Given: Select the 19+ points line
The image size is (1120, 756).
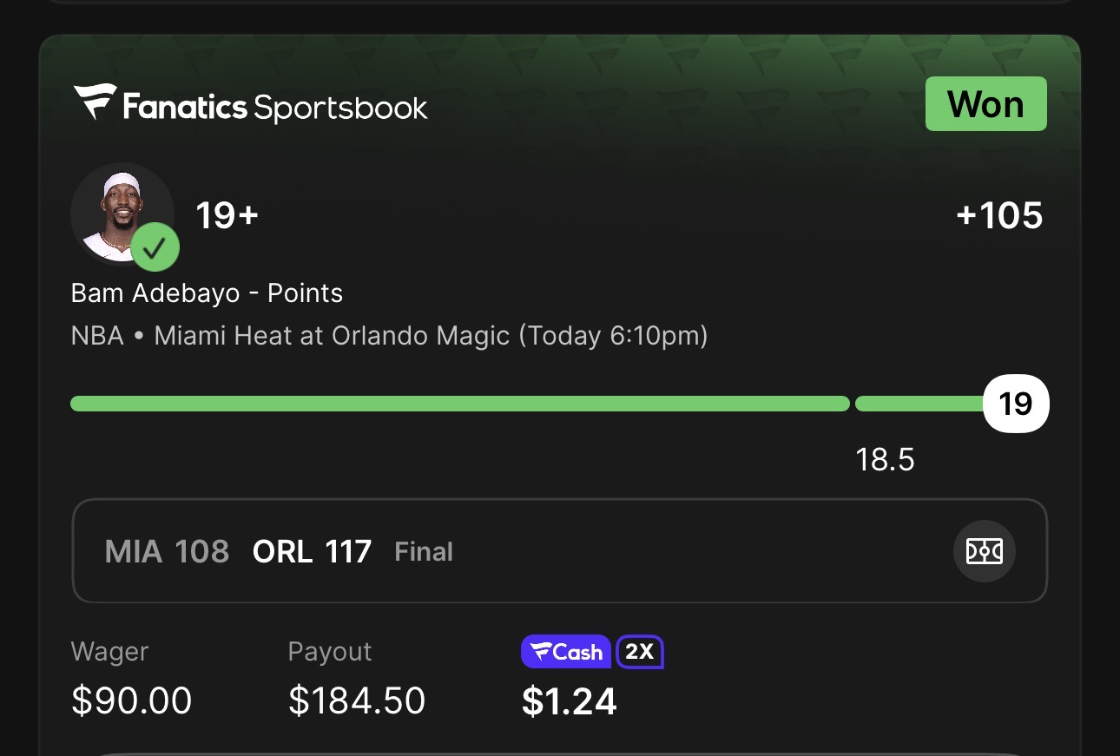Looking at the screenshot, I should click(227, 215).
